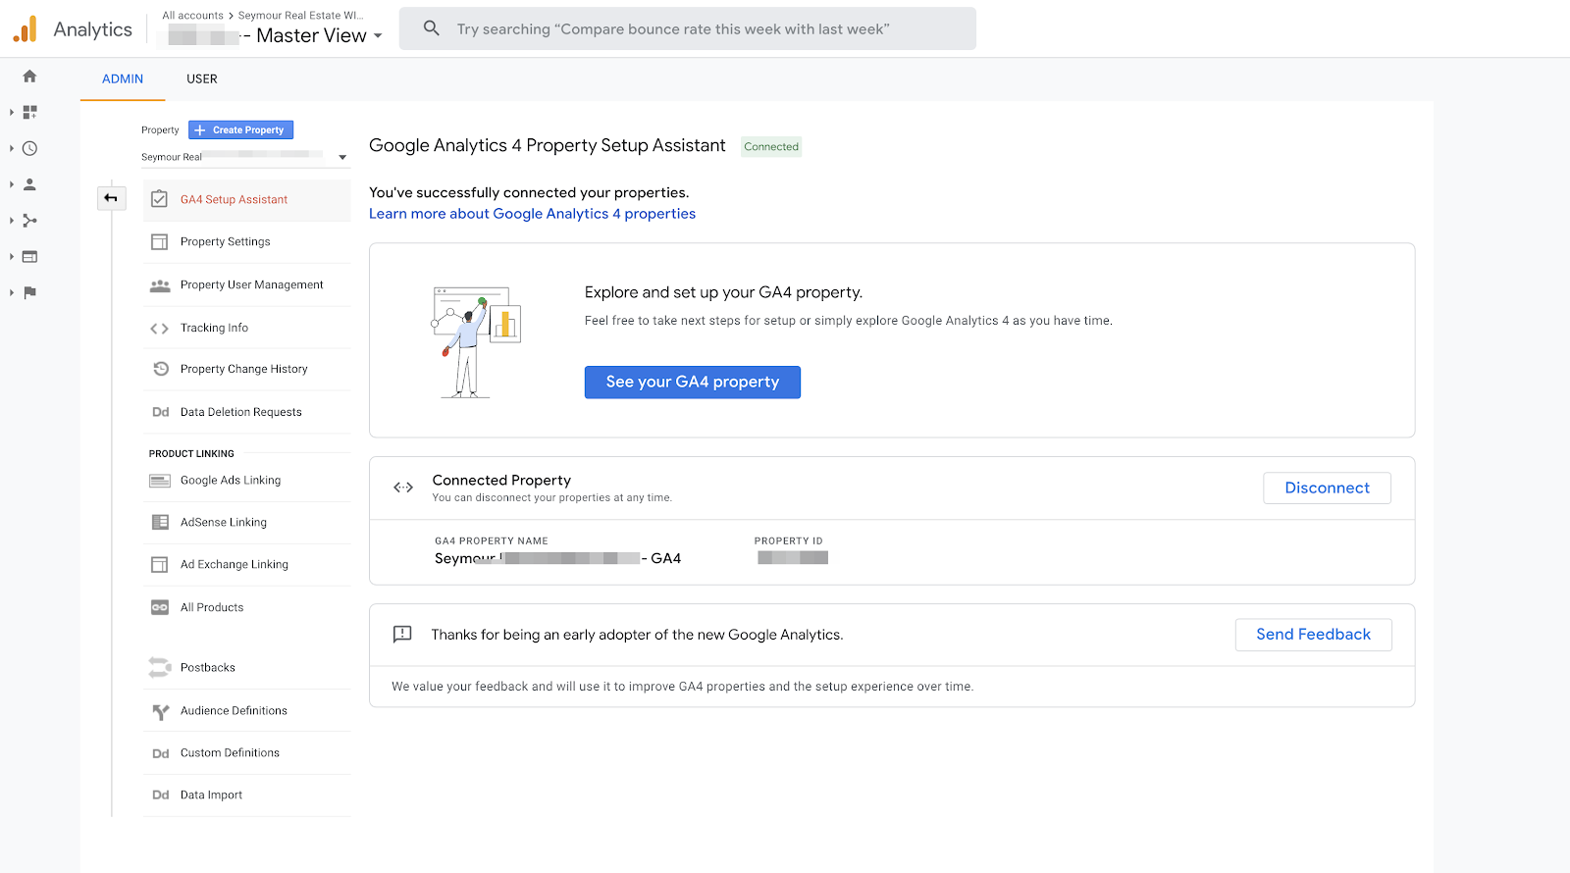Switch to the USER tab
The height and width of the screenshot is (873, 1570).
(x=202, y=78)
